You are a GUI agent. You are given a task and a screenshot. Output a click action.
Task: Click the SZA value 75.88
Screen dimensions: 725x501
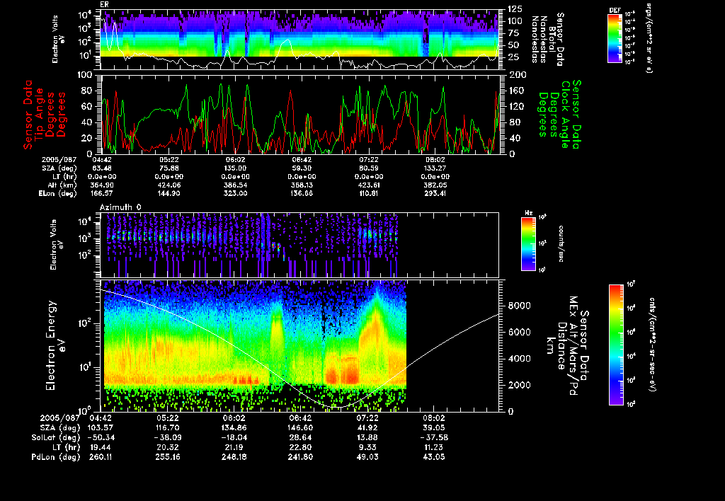[x=169, y=168]
